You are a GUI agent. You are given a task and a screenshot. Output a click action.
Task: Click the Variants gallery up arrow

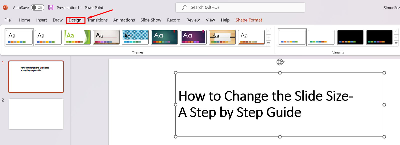(396, 31)
